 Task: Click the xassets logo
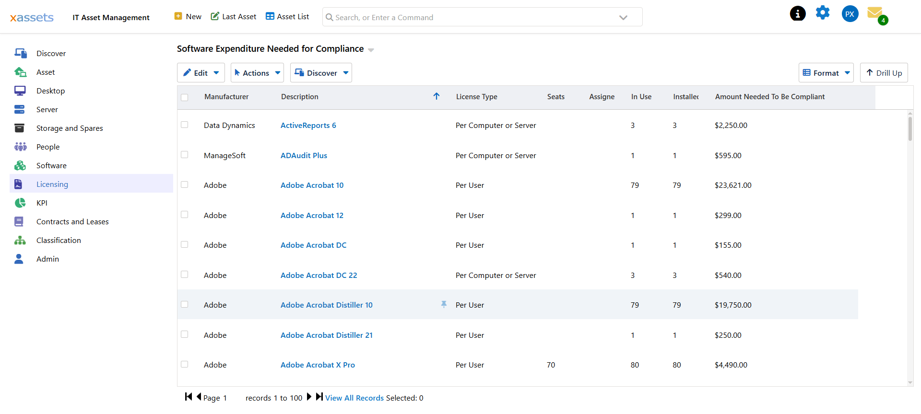pos(32,18)
